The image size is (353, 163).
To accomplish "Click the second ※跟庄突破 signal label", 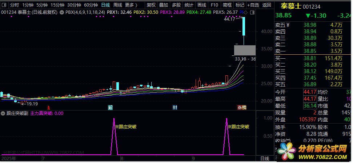I will 238,127.
